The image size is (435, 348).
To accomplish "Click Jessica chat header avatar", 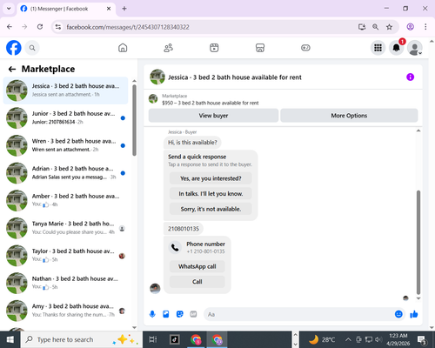I will [157, 77].
